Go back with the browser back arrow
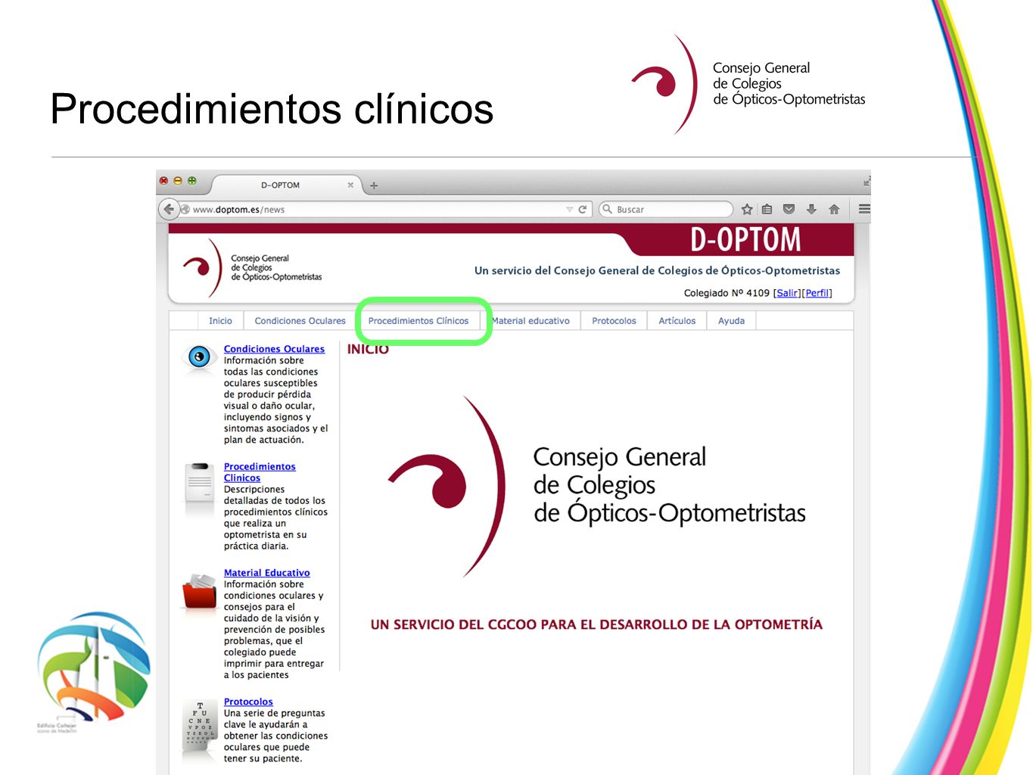 coord(169,209)
